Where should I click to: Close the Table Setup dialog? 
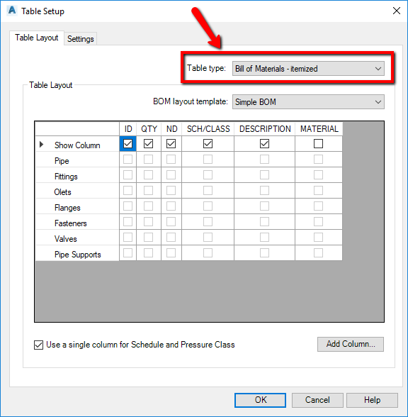click(397, 11)
